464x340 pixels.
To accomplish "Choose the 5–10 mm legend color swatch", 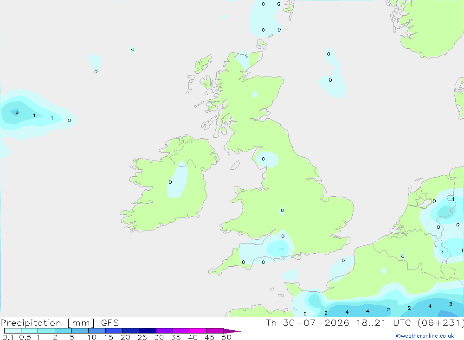I will pos(80,331).
